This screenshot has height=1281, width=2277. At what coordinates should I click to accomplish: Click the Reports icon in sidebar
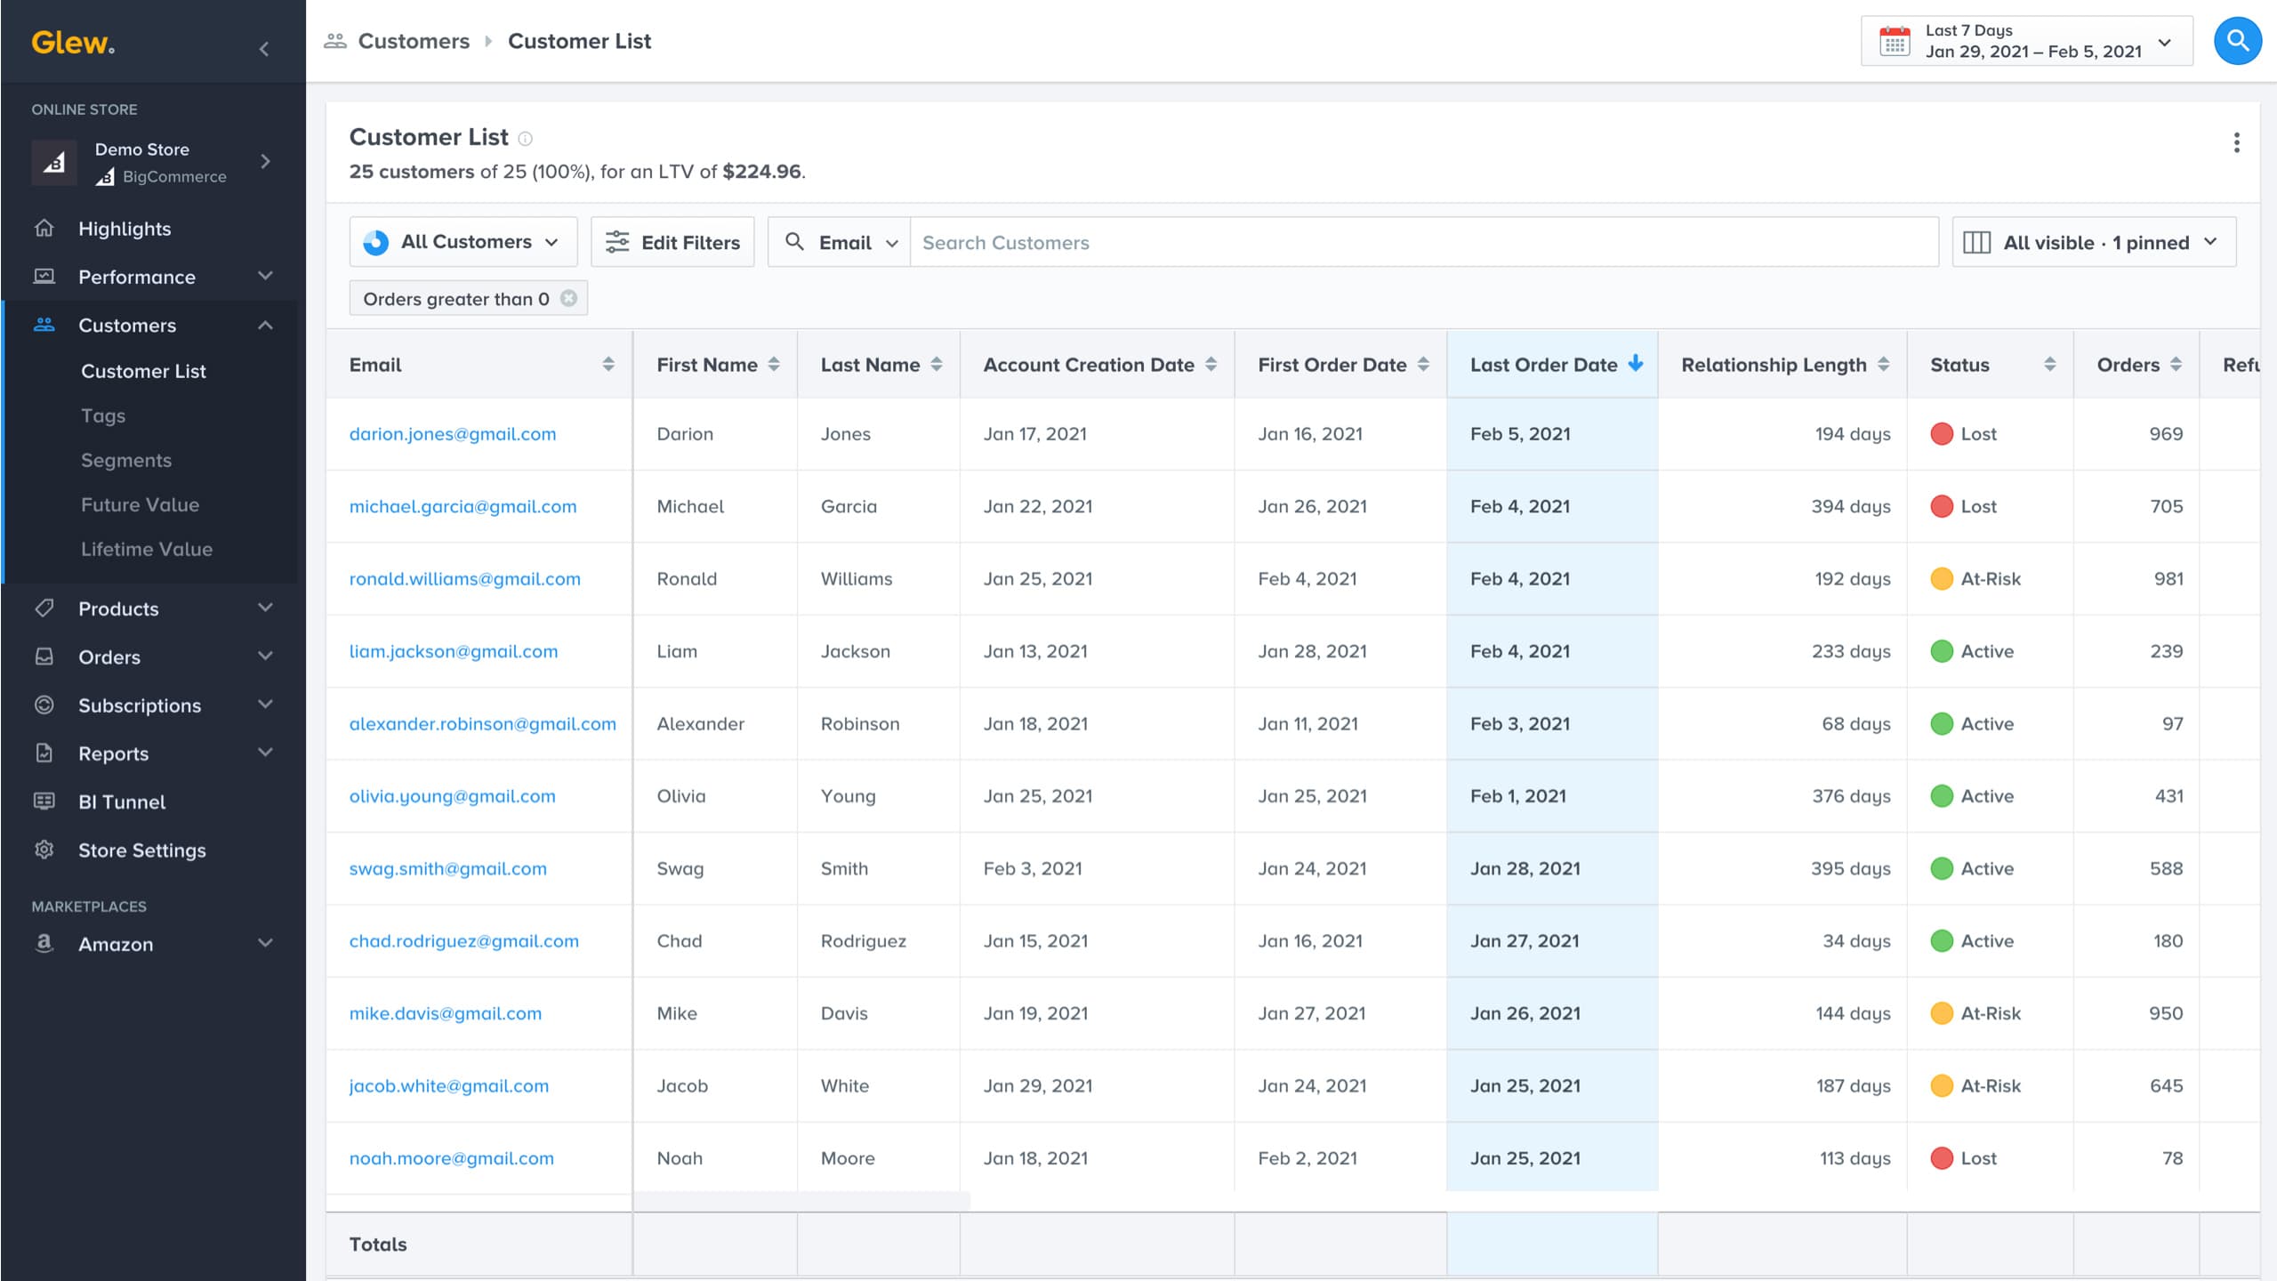44,753
